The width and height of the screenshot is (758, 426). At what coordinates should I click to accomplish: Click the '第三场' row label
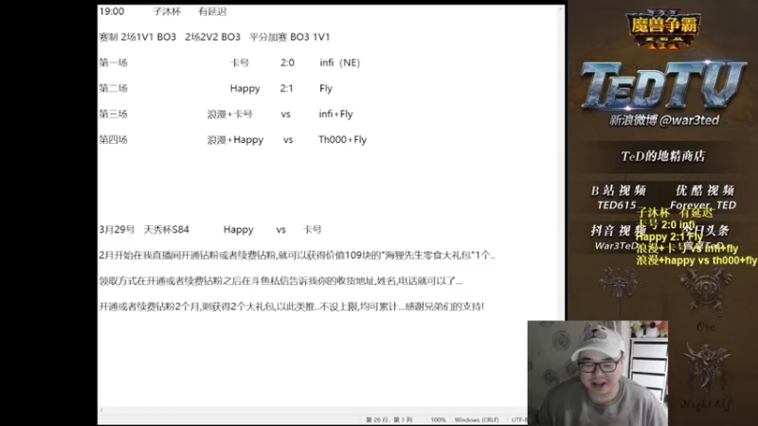point(113,114)
